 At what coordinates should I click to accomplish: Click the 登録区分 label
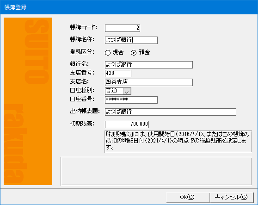coord(82,52)
